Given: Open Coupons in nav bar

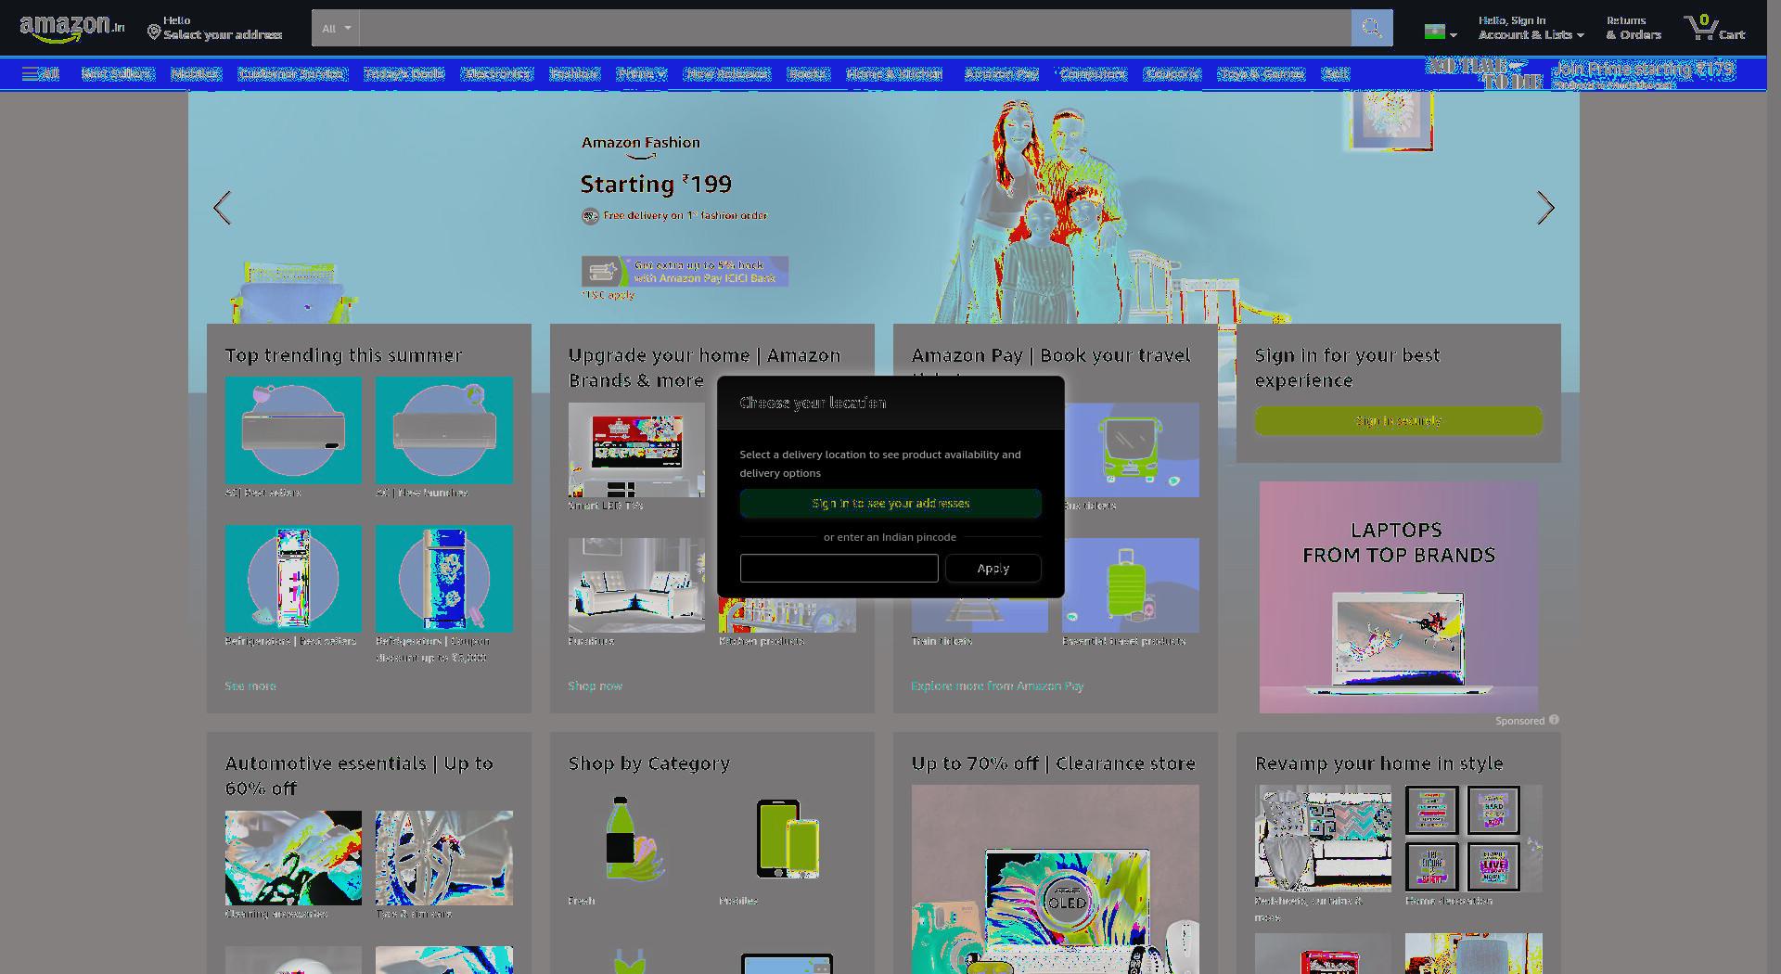Looking at the screenshot, I should coord(1172,73).
